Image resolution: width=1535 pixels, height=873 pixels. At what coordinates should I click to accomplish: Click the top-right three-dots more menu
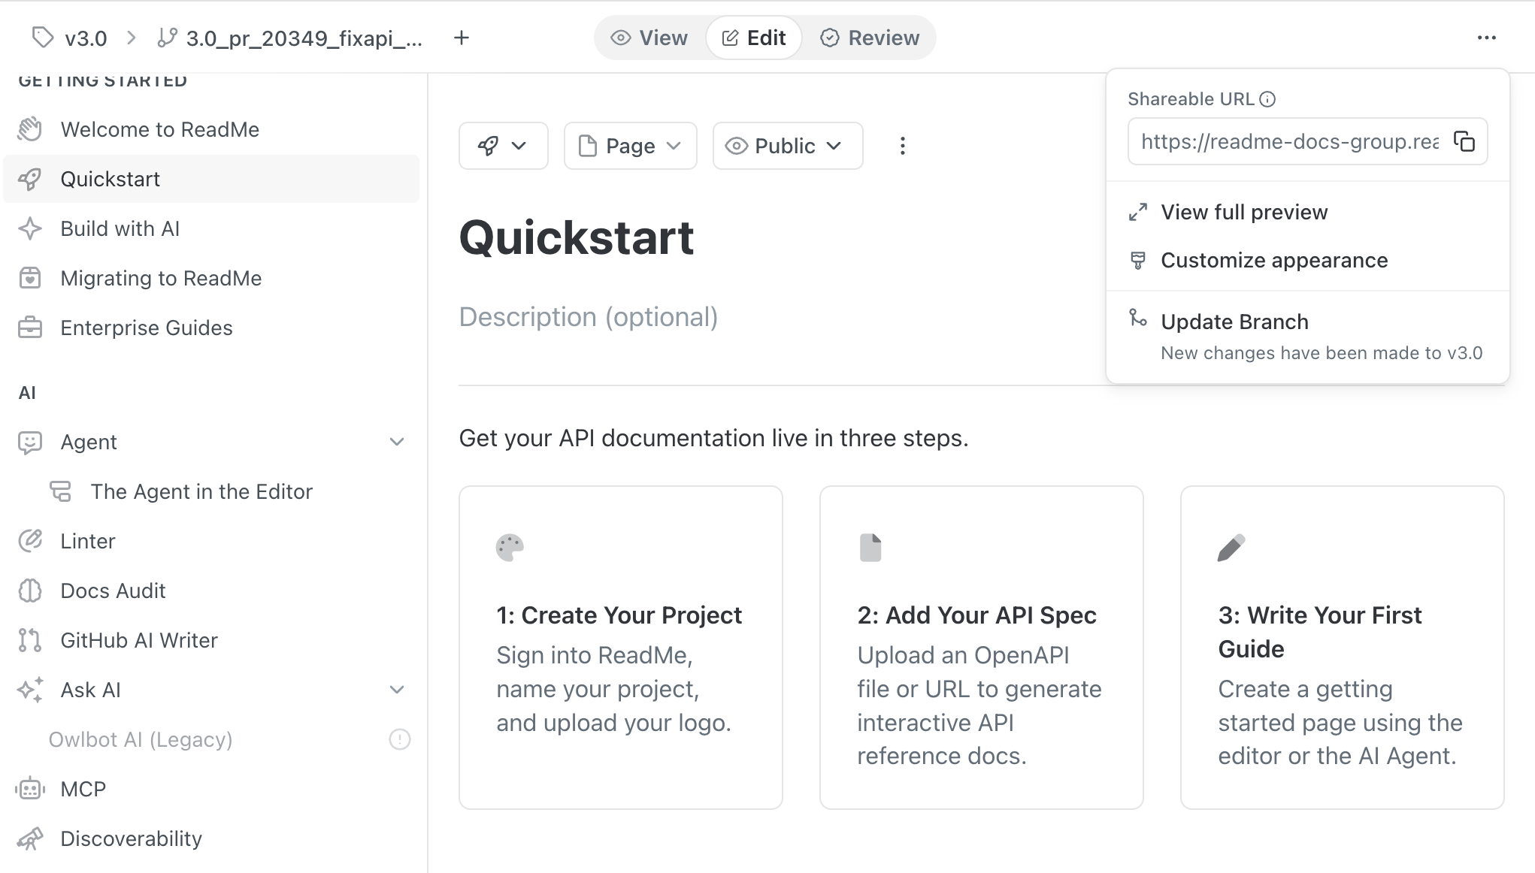pyautogui.click(x=1486, y=38)
